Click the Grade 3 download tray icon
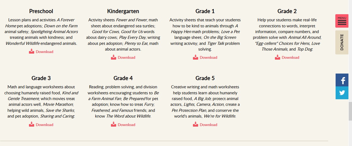Image resolution: width=352 pixels, height=146 pixels. [x=31, y=124]
